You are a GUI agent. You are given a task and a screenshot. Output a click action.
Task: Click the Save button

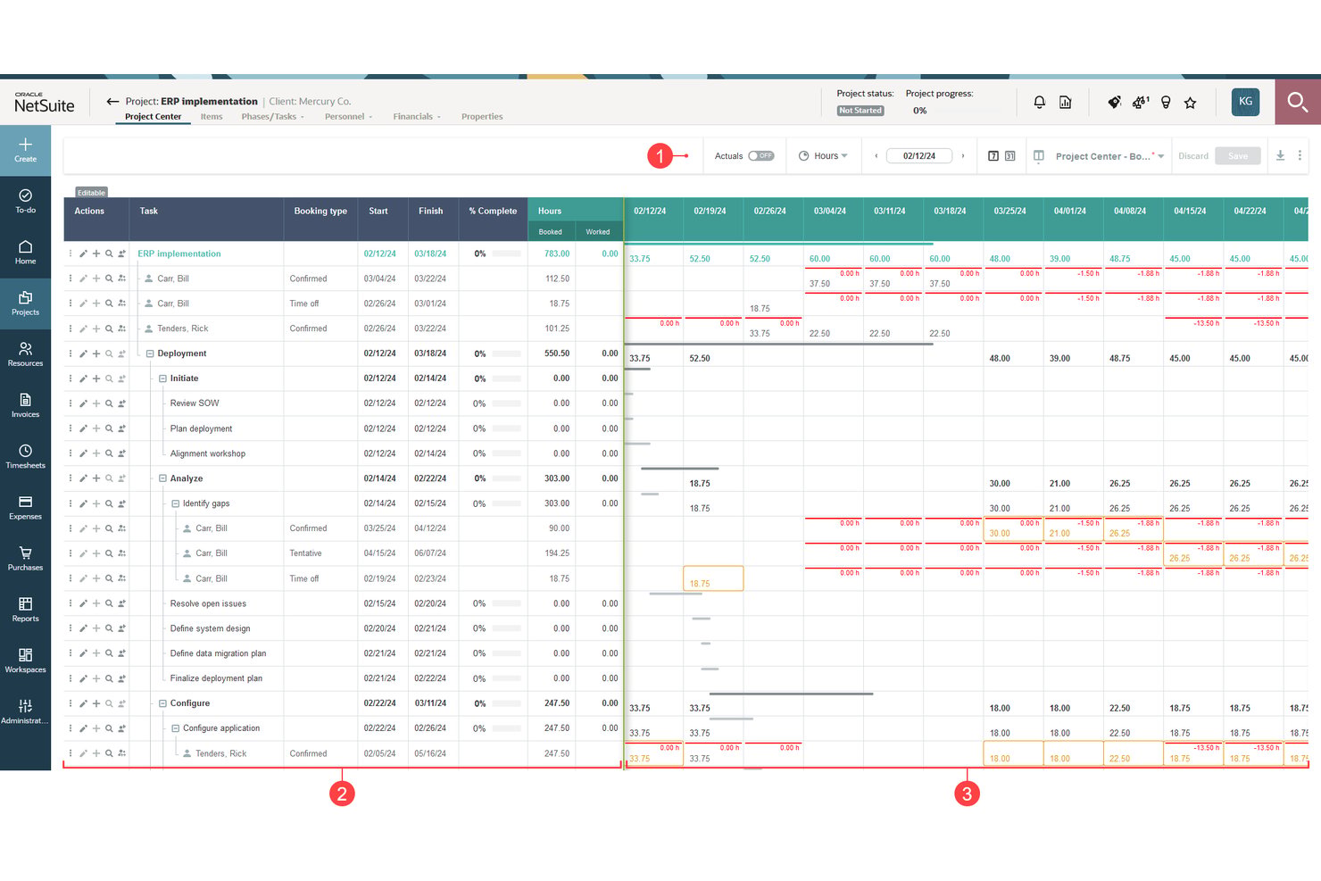1238,155
